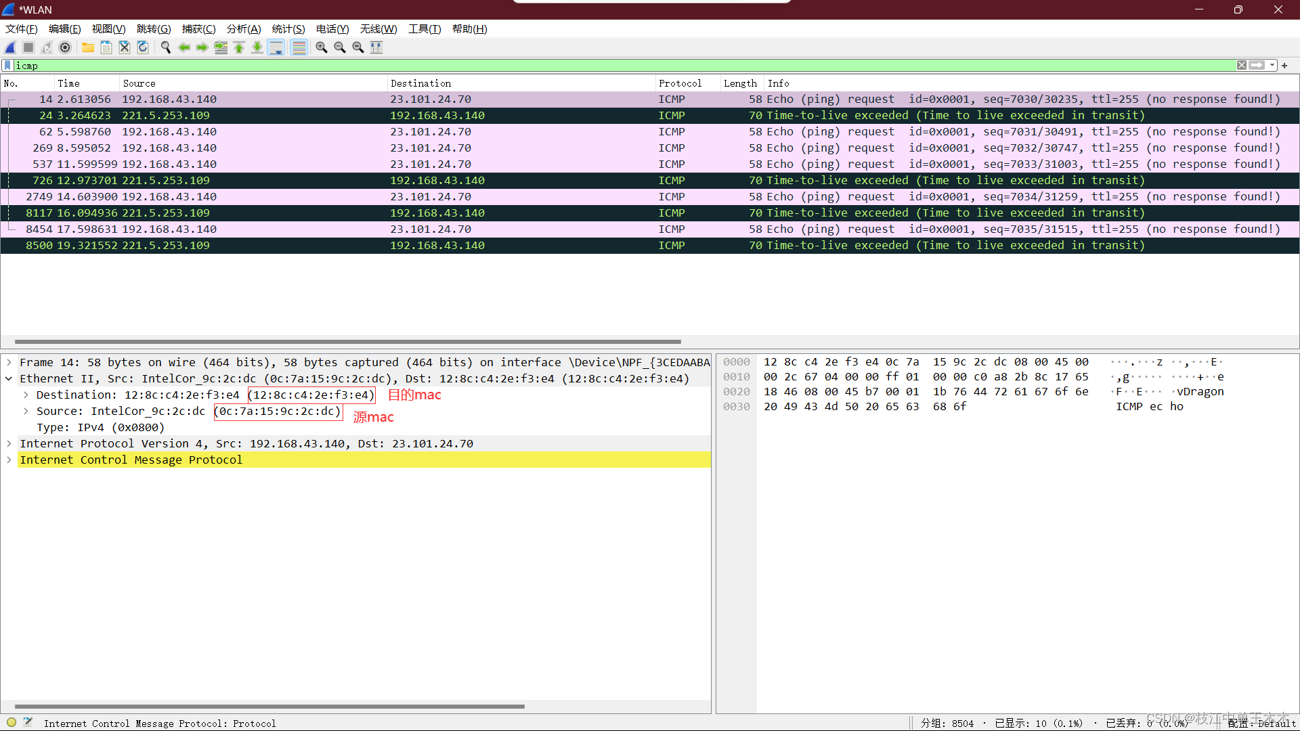Screen dimensions: 1300x731
Task: Expand the Frame 14 tree row
Action: [9, 363]
